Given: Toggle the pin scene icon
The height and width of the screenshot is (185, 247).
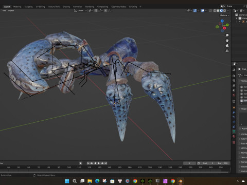Looking at the screenshot, I should [244, 6].
